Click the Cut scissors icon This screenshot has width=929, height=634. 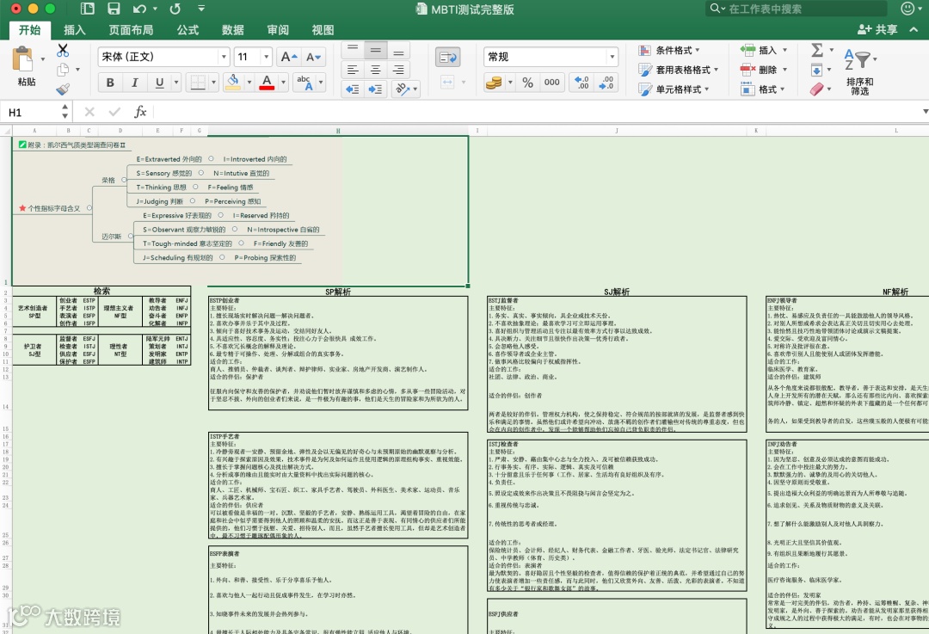[63, 51]
